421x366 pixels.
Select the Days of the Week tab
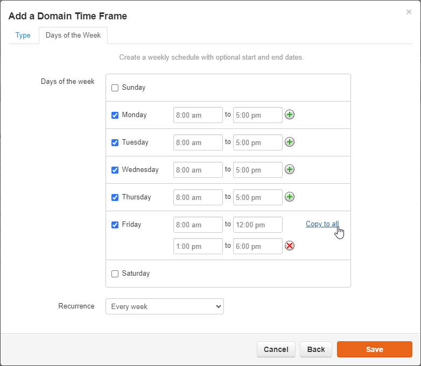tap(73, 35)
